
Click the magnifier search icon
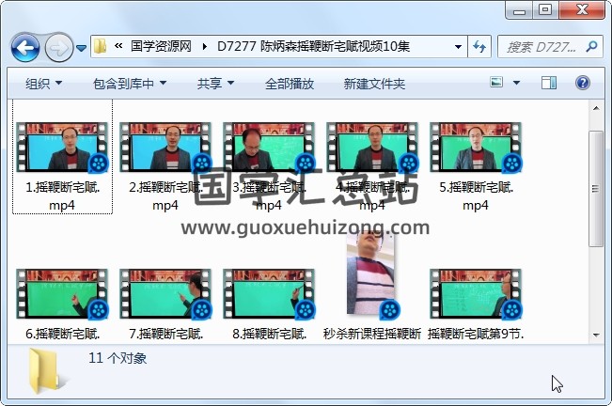[591, 47]
